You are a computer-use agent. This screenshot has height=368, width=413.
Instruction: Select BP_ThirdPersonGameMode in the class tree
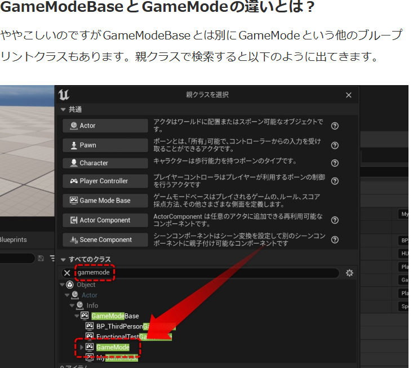[x=136, y=327]
